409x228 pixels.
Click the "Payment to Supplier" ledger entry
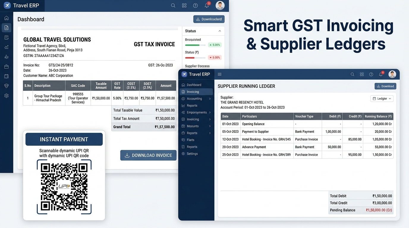255,132
